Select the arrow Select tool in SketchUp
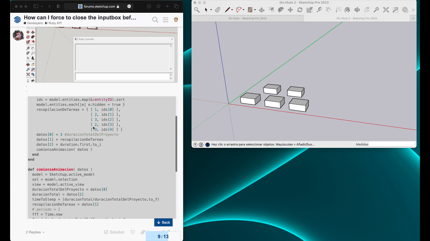430x241 pixels. tap(206, 10)
